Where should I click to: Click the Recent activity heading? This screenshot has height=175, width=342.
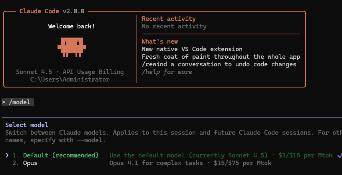[169, 19]
